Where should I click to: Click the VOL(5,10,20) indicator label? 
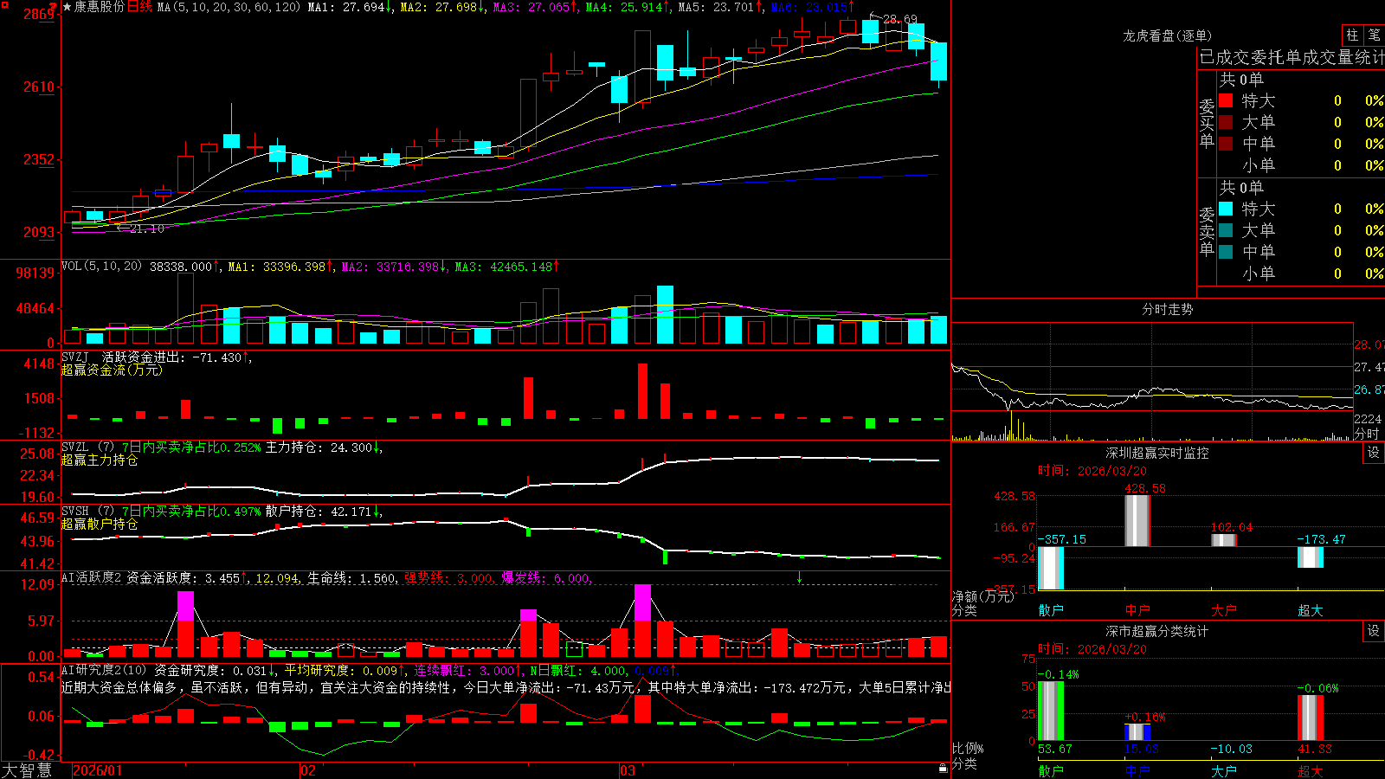point(101,266)
